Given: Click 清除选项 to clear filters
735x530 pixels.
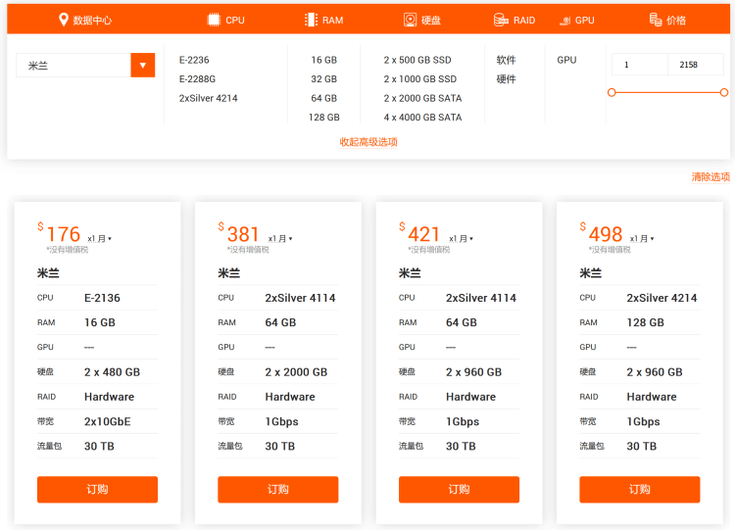Looking at the screenshot, I should point(710,176).
